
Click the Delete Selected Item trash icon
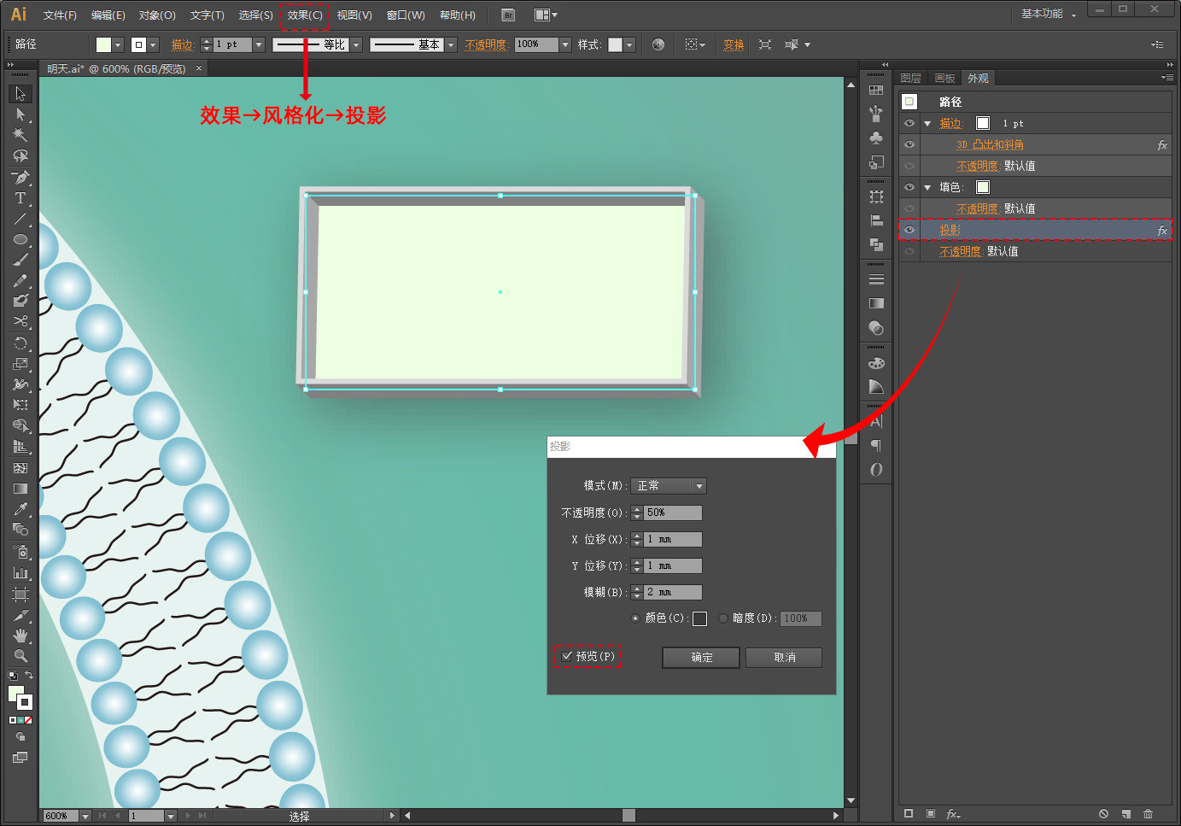(x=1148, y=814)
